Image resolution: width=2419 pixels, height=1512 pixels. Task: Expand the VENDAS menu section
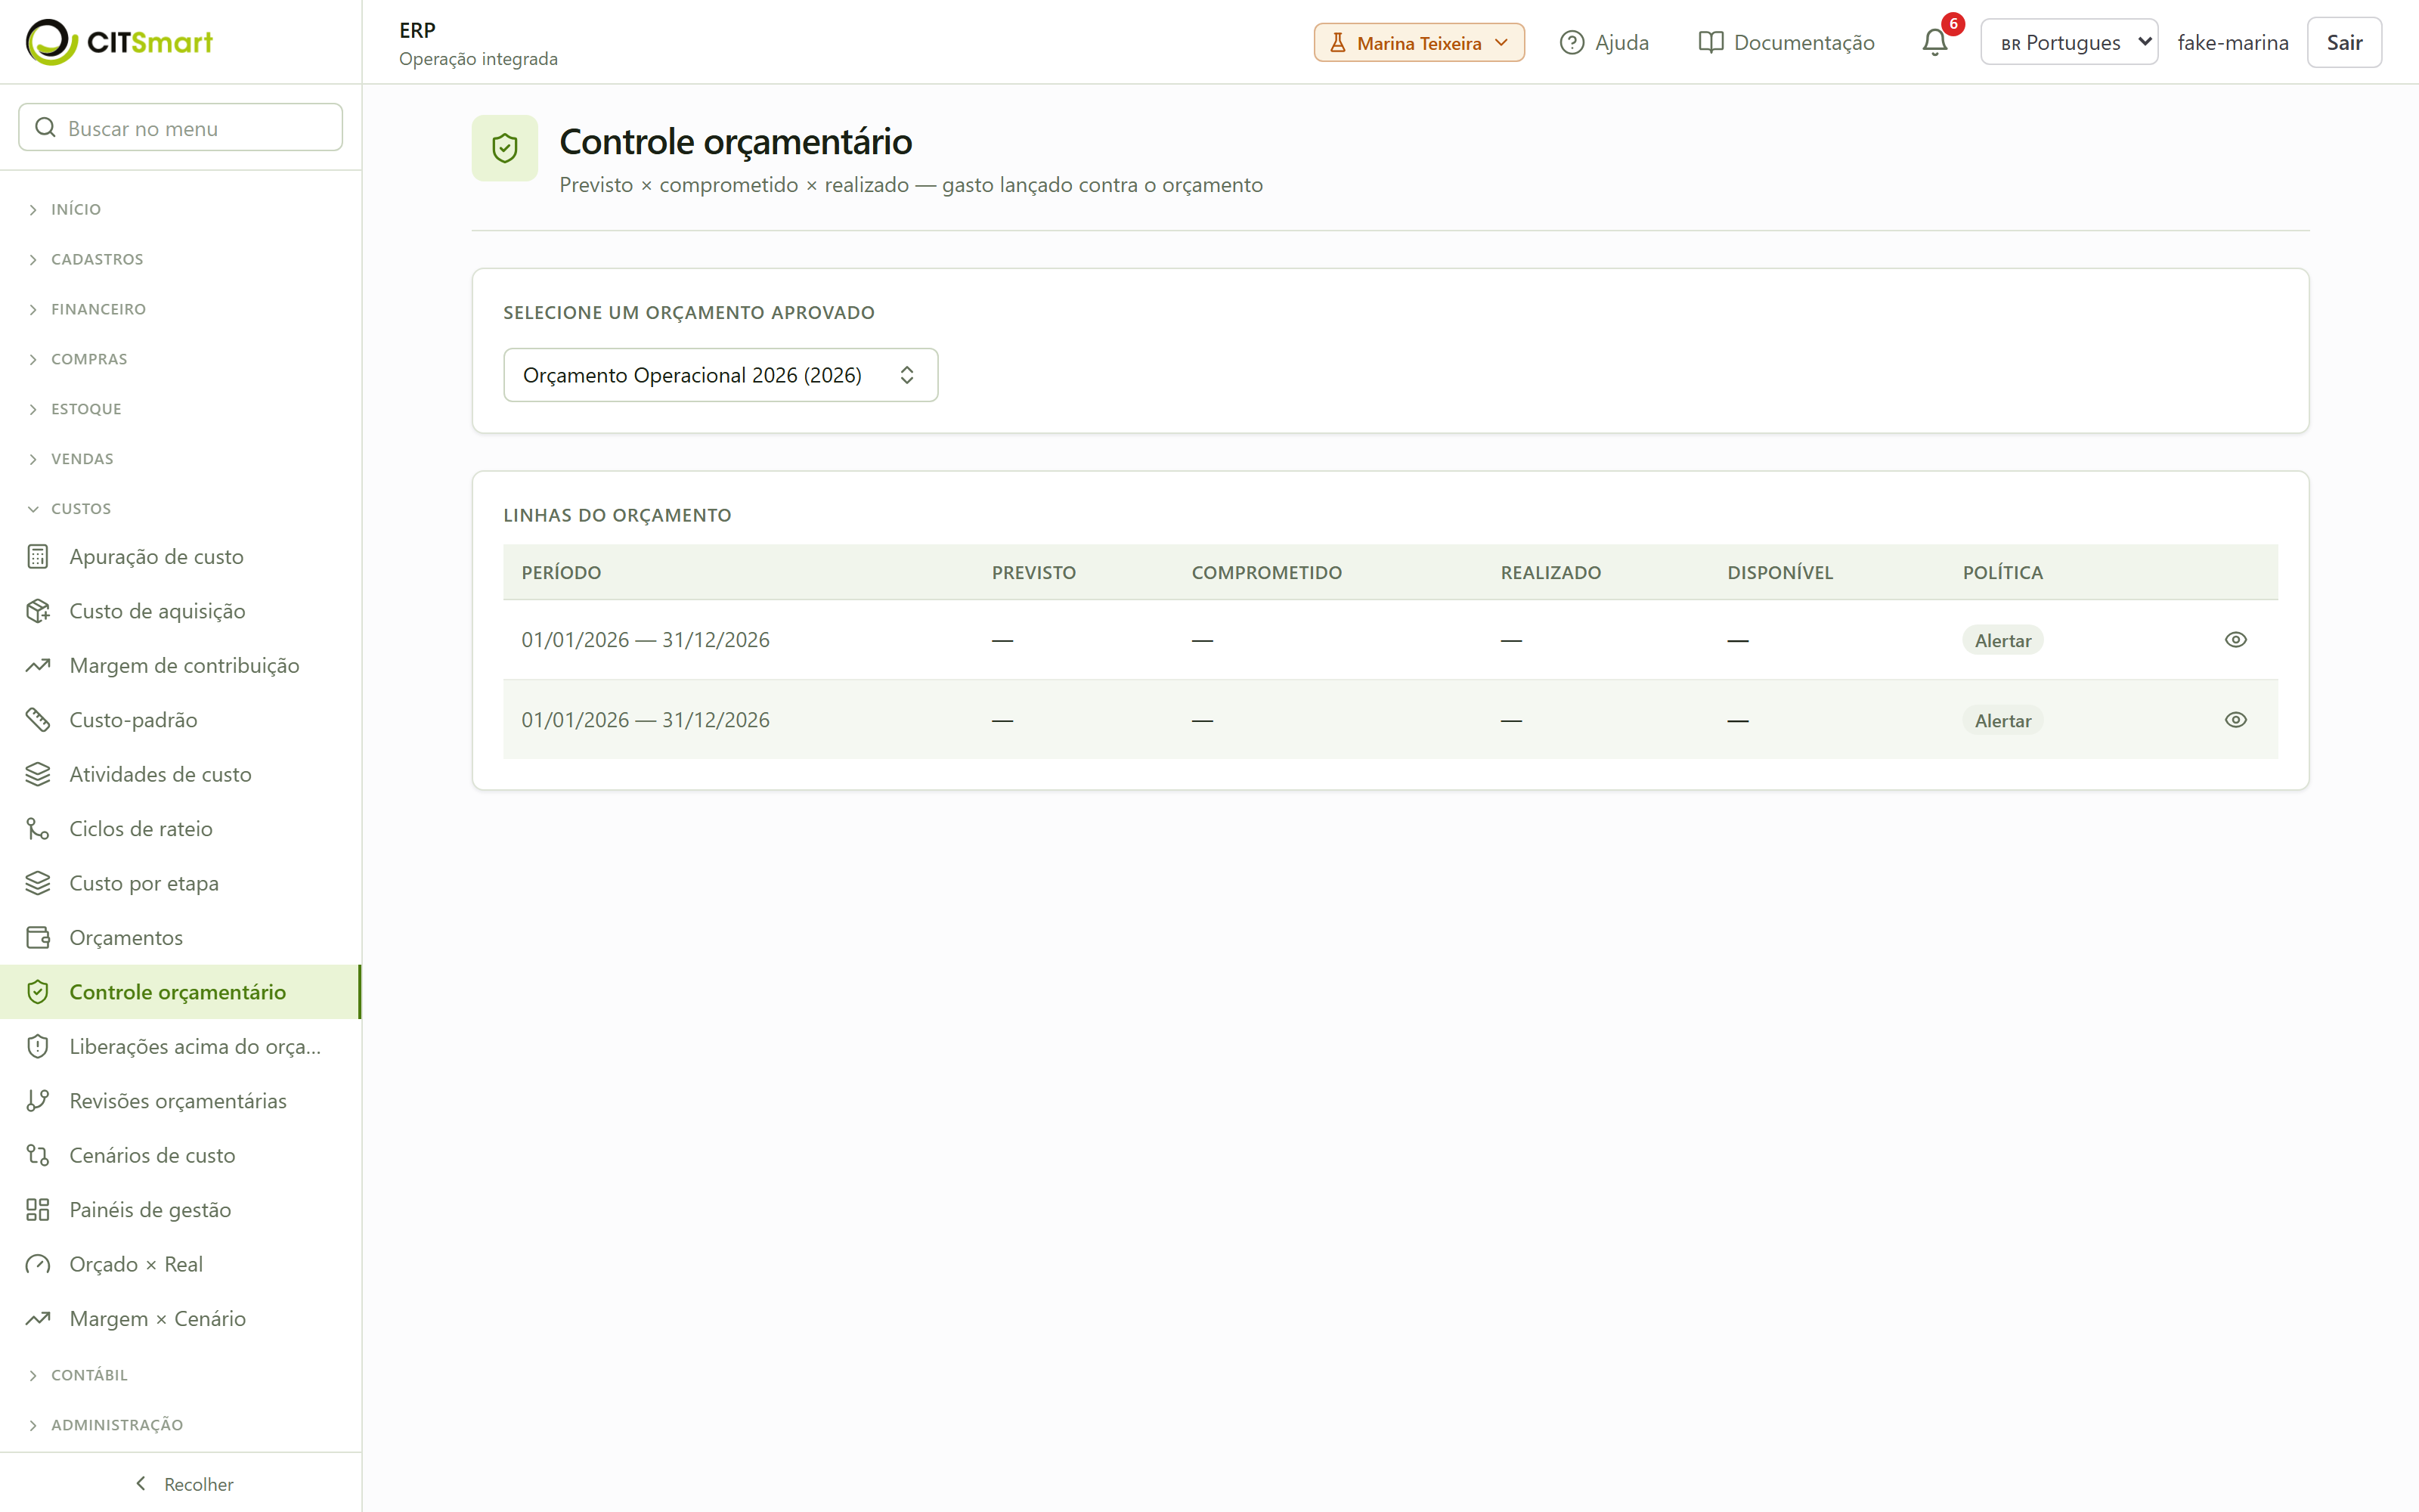click(x=82, y=459)
